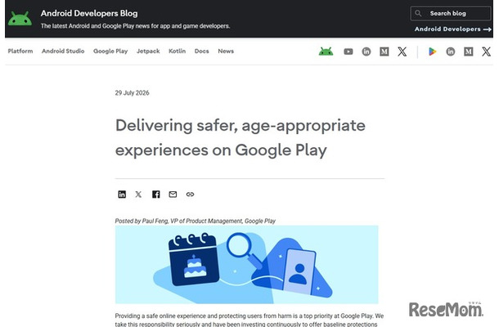
Task: Click the search magnifier icon
Action: [418, 13]
